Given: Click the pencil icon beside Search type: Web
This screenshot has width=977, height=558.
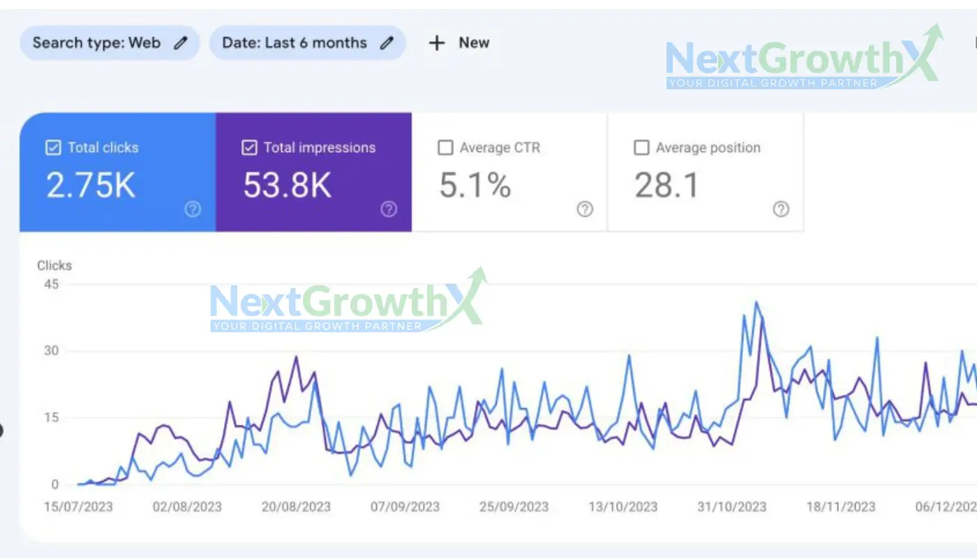Looking at the screenshot, I should point(181,43).
